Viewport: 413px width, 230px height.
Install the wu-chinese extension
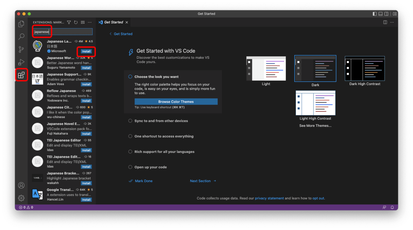tap(86, 117)
